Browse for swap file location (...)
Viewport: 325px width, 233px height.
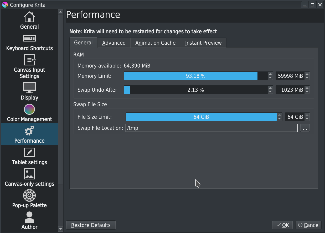point(305,128)
